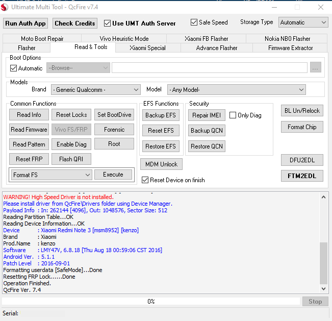The image size is (332, 321).
Task: Click Run Auth App button
Action: pyautogui.click(x=25, y=23)
